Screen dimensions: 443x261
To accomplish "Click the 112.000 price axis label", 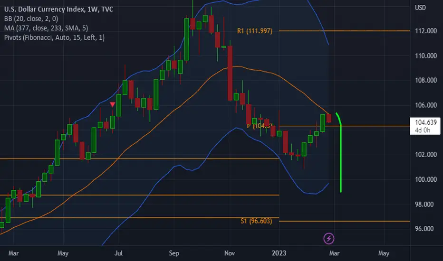I will [x=426, y=31].
